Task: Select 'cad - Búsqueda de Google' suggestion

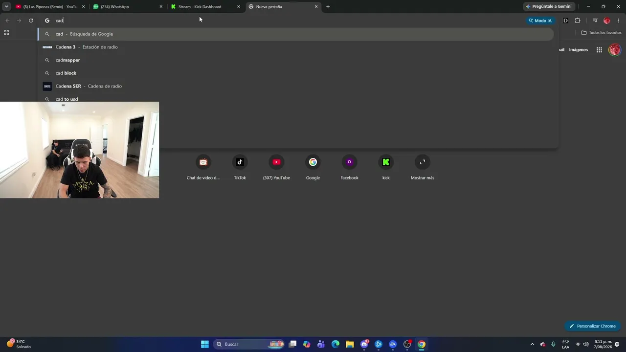Action: pyautogui.click(x=295, y=34)
